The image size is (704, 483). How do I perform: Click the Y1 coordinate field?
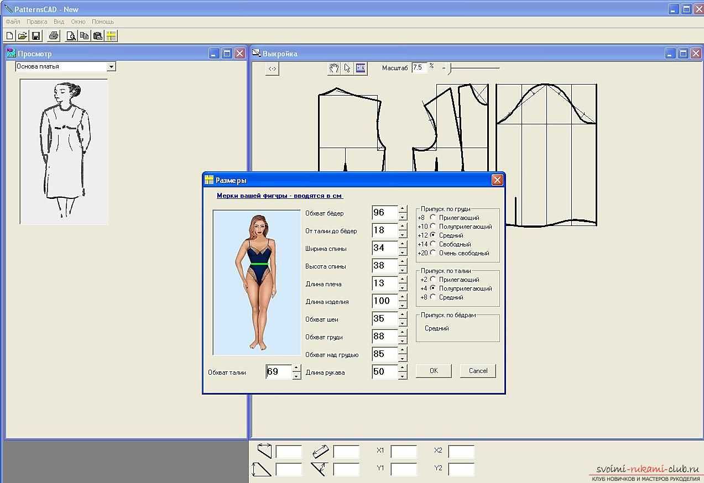(404, 469)
